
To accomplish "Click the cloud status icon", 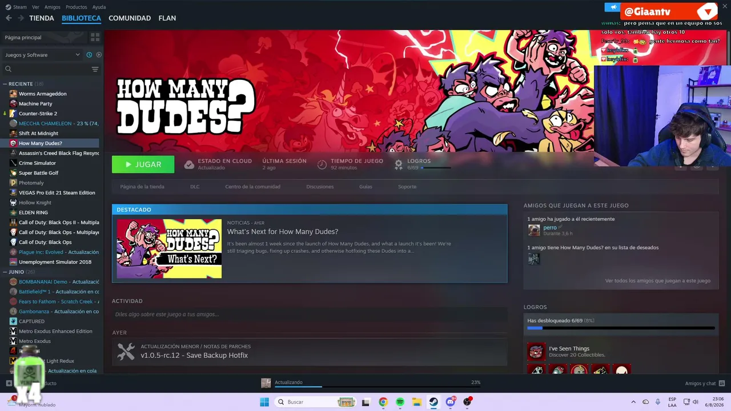I will pyautogui.click(x=189, y=164).
